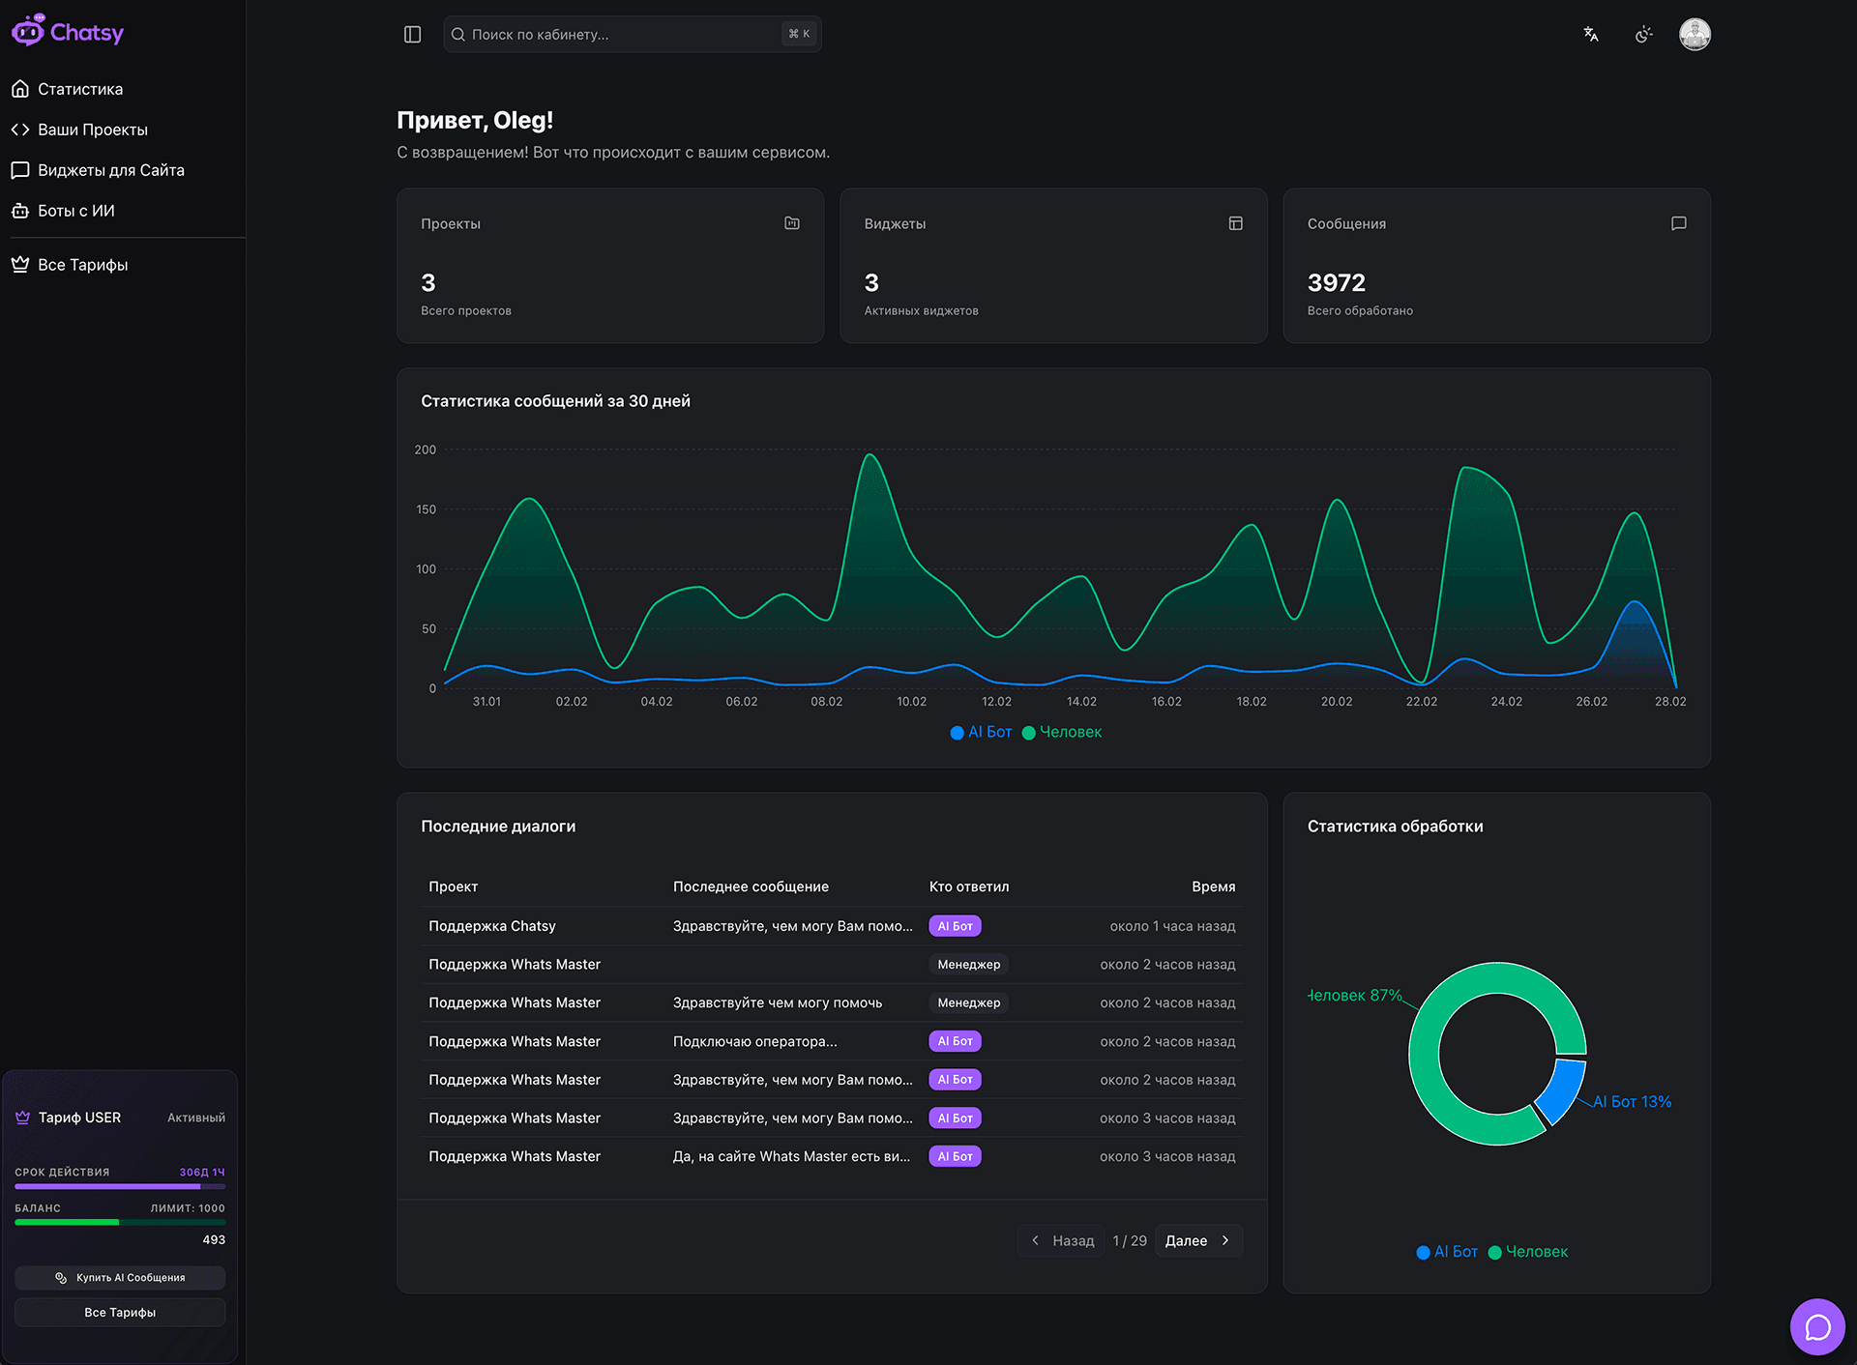This screenshot has width=1857, height=1365.
Task: Open the Боты с ИИ section
Action: tap(76, 210)
